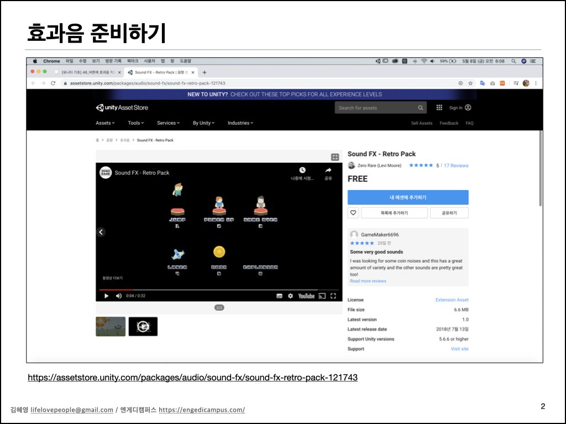
Task: Click the Feedback link
Action: (449, 123)
